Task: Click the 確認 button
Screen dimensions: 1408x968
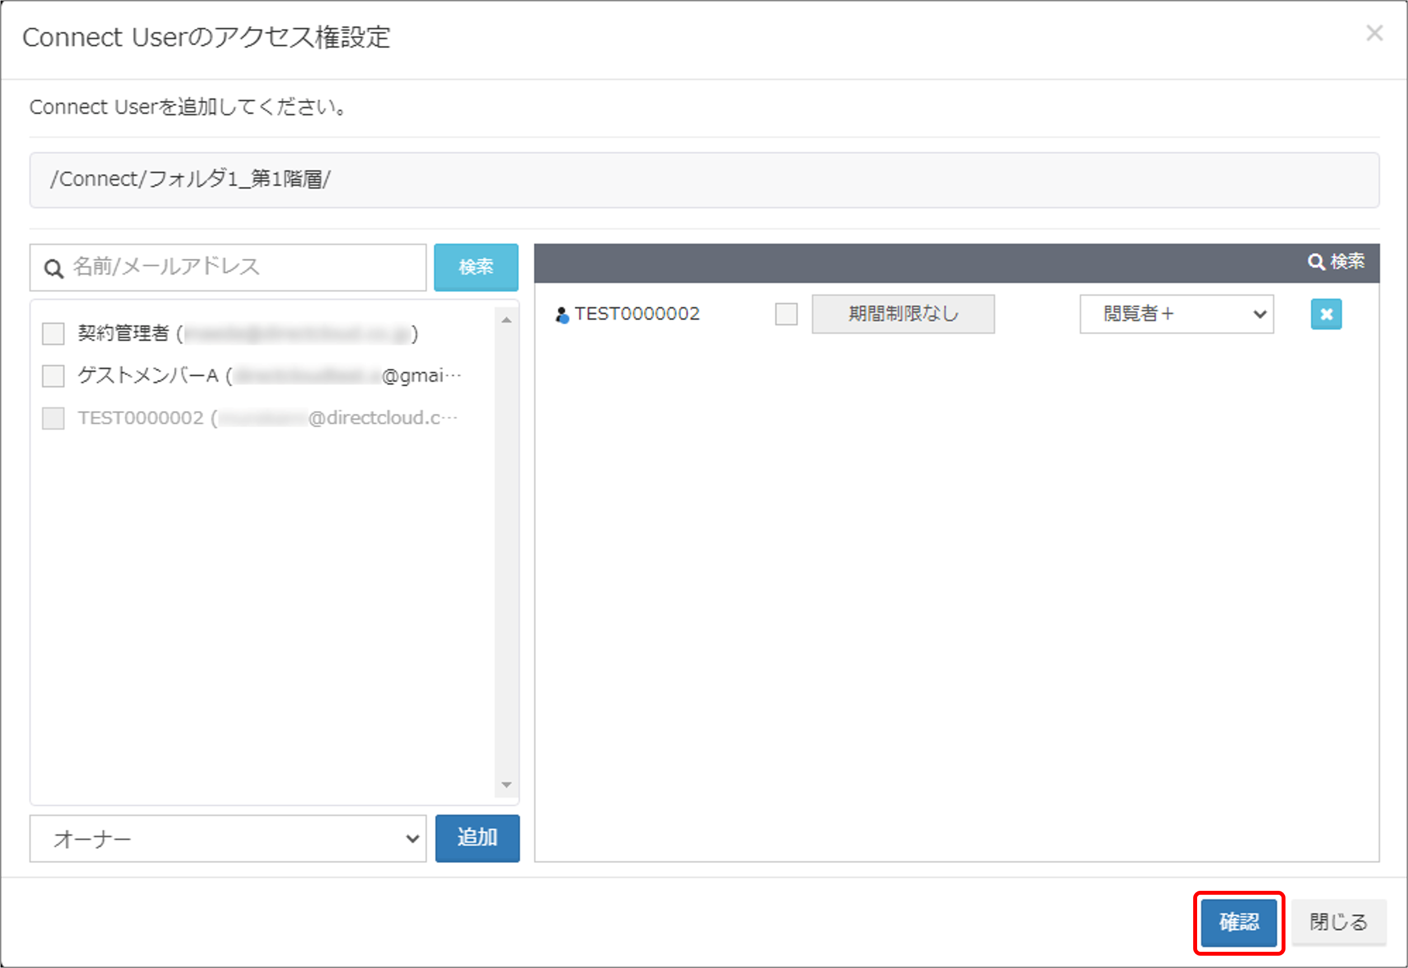Action: (1239, 923)
